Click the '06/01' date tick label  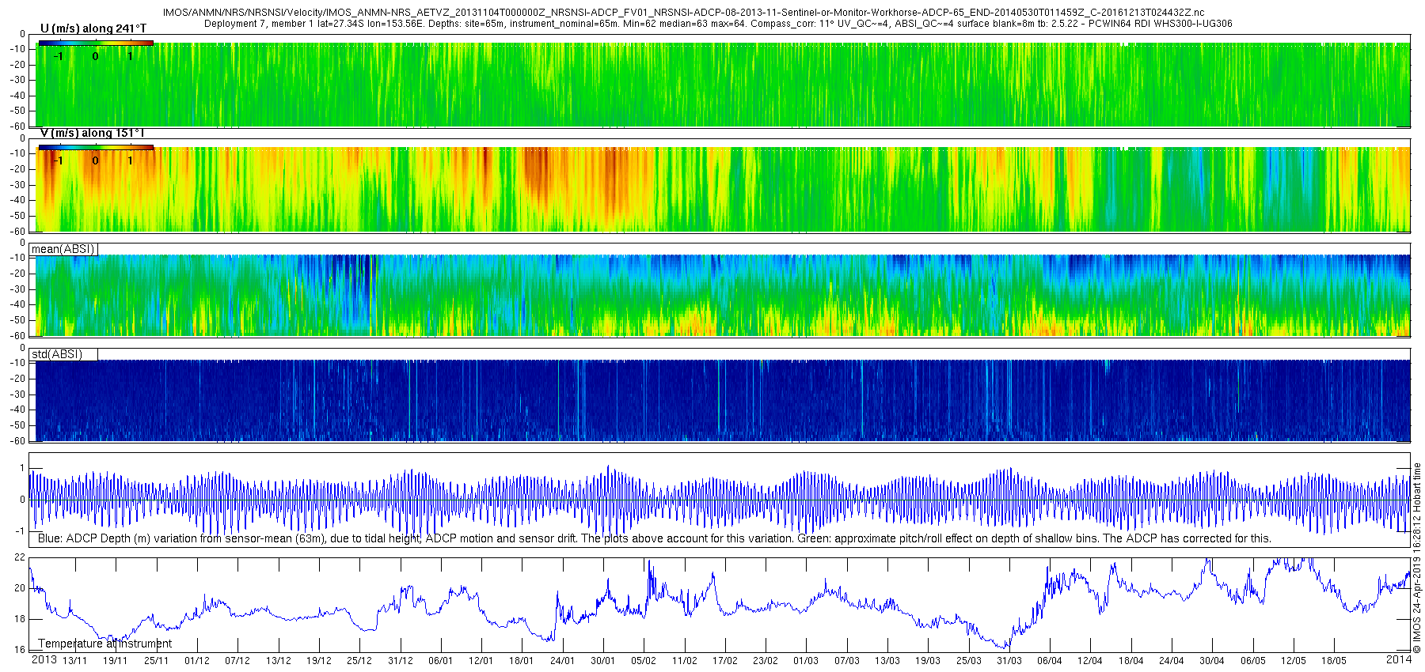(x=441, y=661)
